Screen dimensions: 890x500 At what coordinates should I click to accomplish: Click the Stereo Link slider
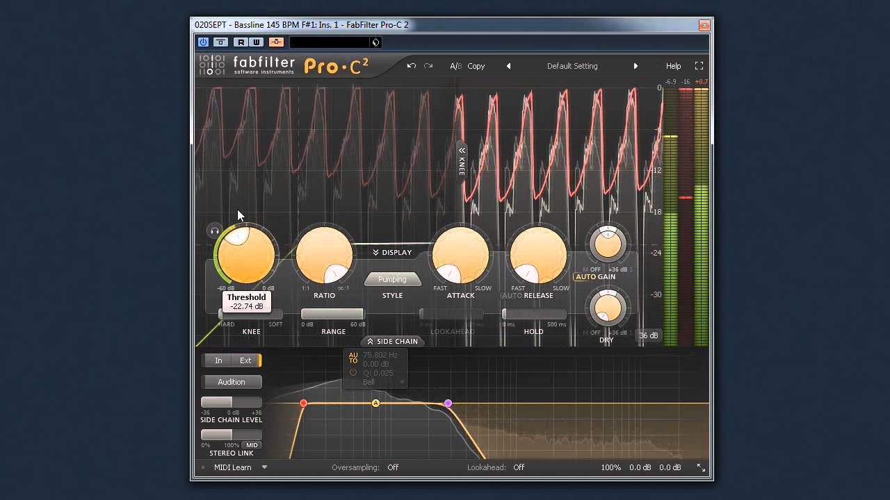click(232, 435)
